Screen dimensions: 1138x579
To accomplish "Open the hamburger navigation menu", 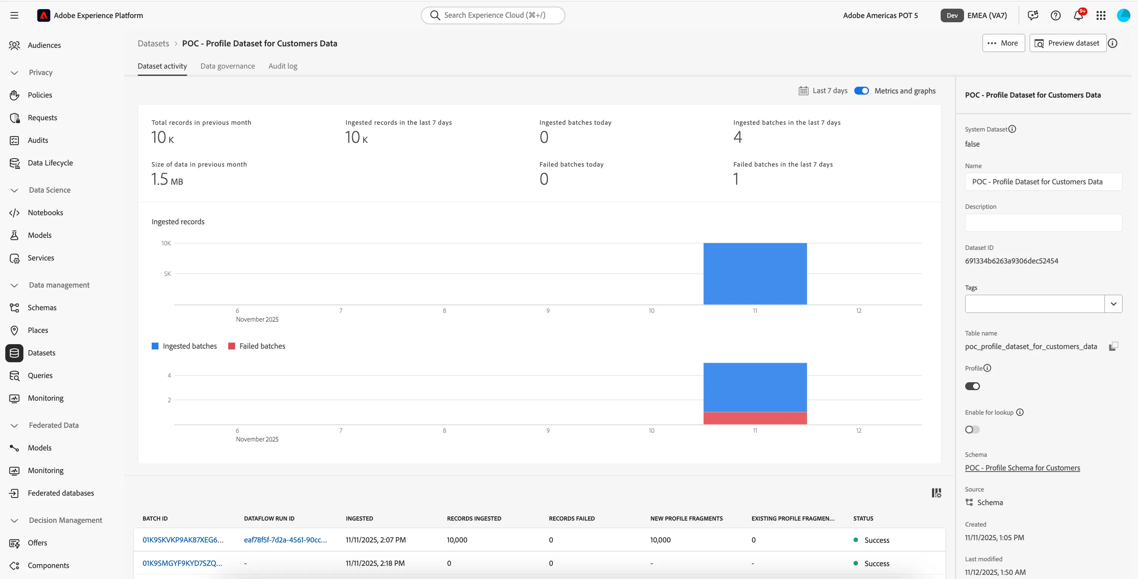I will [14, 15].
